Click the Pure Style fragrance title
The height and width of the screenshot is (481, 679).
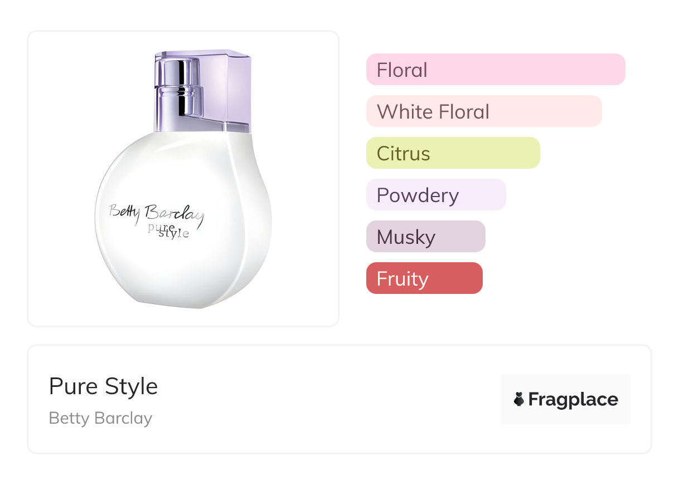(x=104, y=386)
